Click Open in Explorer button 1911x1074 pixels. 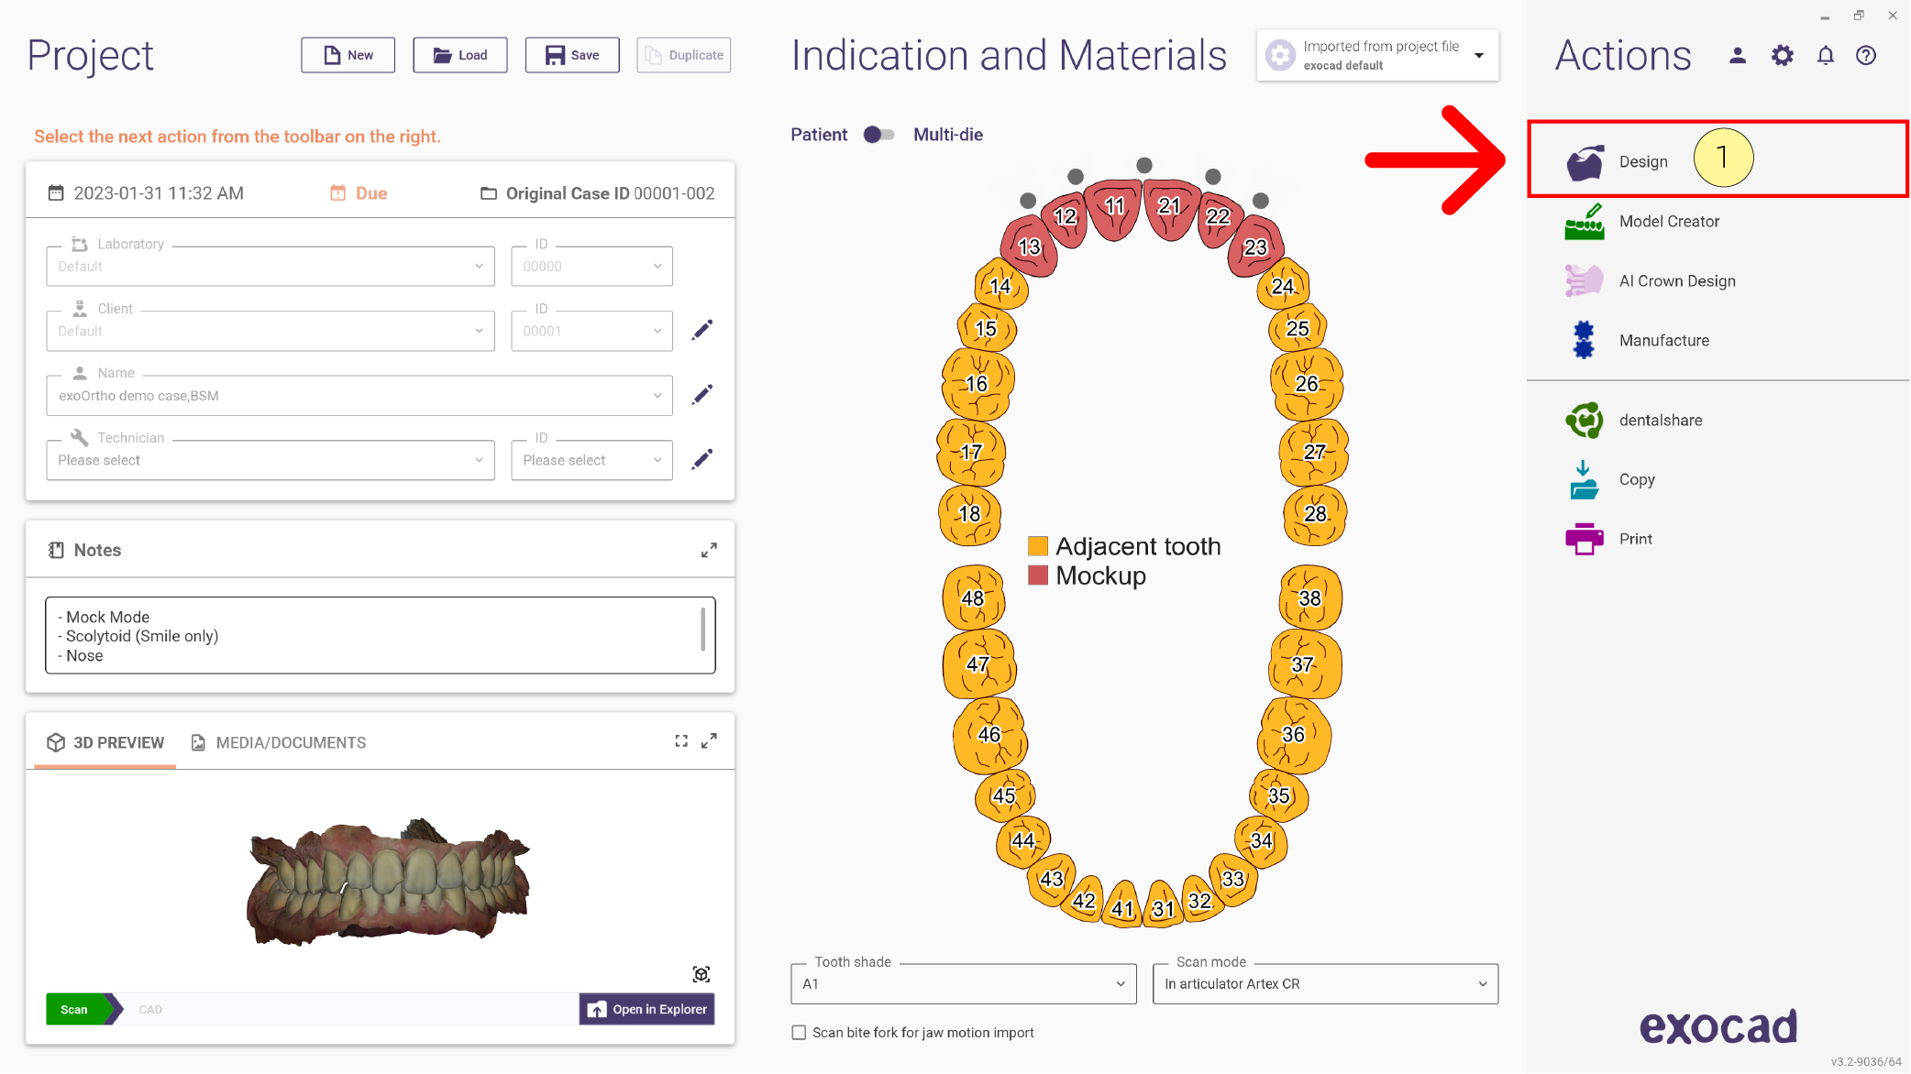click(x=647, y=1010)
